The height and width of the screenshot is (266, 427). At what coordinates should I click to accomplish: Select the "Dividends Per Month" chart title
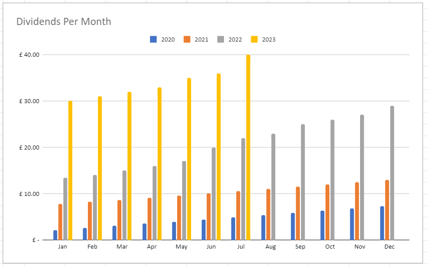(x=64, y=21)
